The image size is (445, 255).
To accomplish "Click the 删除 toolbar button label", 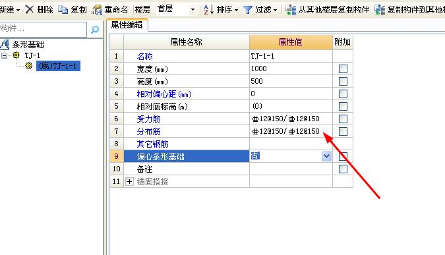I will [45, 10].
